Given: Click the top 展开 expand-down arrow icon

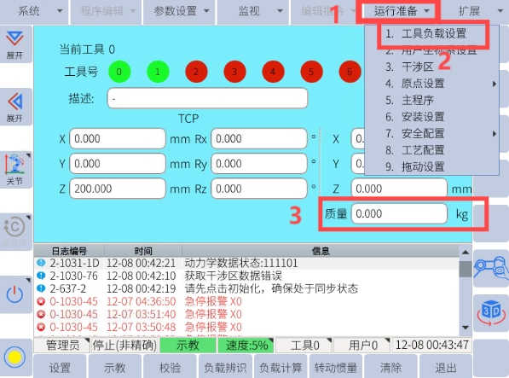Looking at the screenshot, I should (x=15, y=44).
